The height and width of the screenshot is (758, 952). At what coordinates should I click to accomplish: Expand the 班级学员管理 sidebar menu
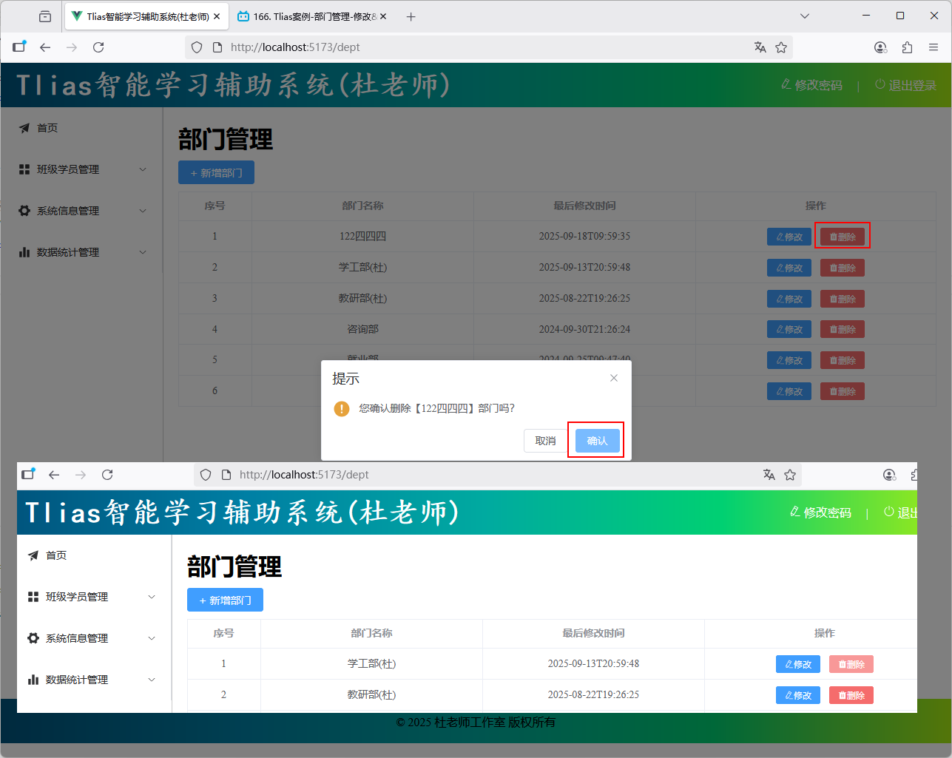point(81,169)
